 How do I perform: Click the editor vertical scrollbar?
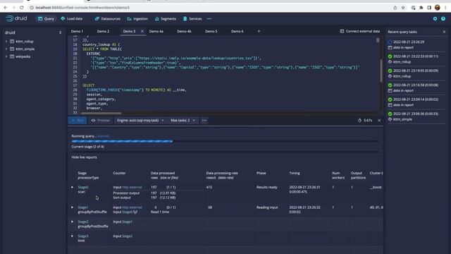click(381, 71)
